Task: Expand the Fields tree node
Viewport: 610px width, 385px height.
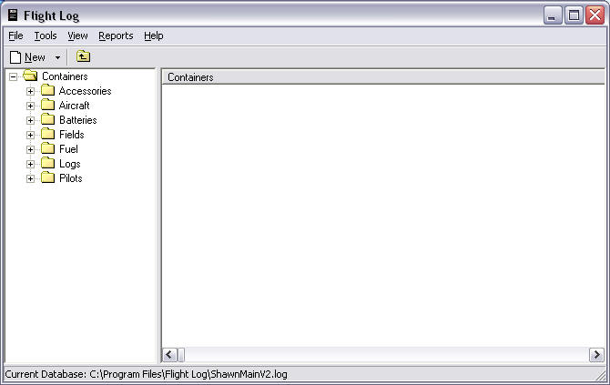Action: coord(30,135)
